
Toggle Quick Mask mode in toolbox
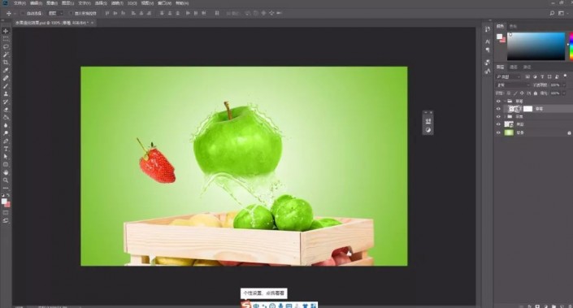pos(6,213)
